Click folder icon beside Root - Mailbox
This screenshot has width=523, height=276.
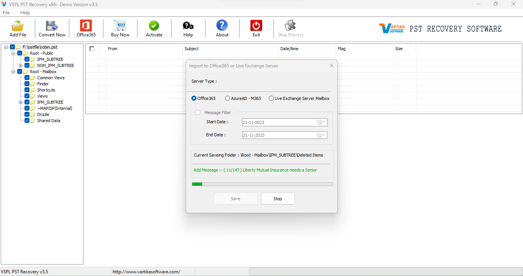25,72
